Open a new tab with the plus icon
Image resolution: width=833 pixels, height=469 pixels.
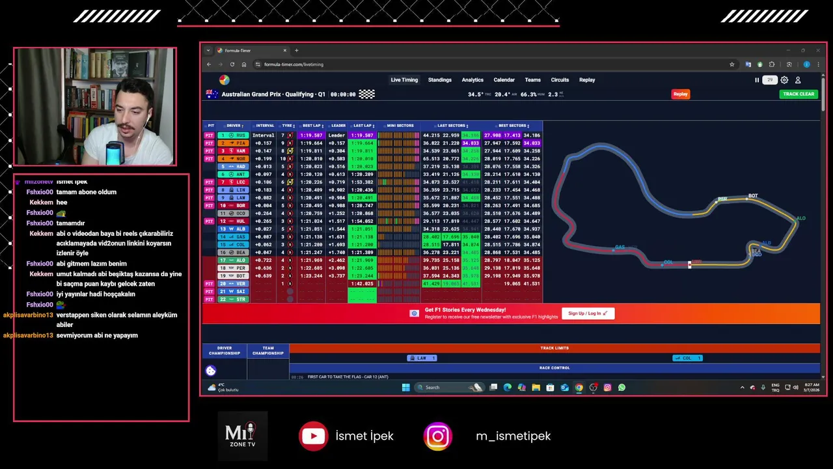coord(296,50)
